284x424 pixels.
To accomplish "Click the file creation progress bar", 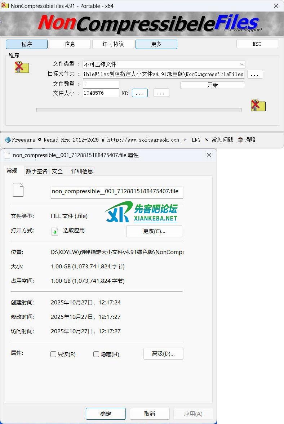I will tap(139, 110).
